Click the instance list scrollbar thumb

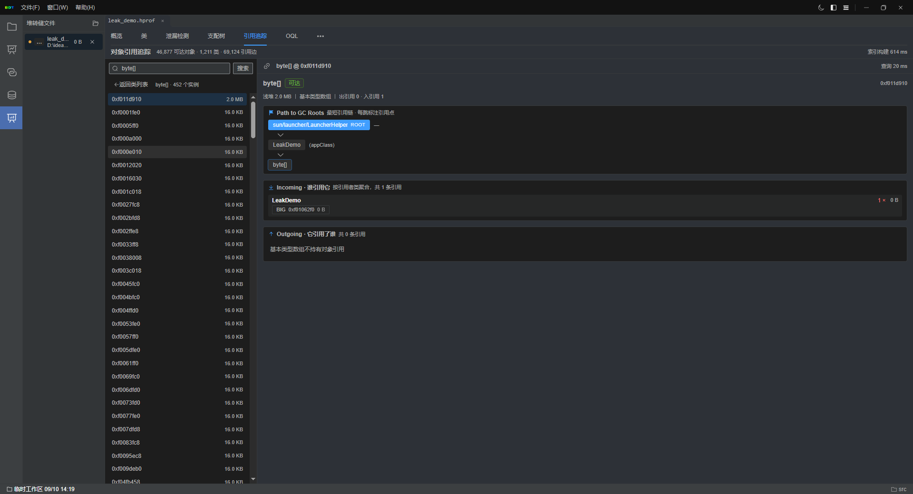click(x=253, y=121)
